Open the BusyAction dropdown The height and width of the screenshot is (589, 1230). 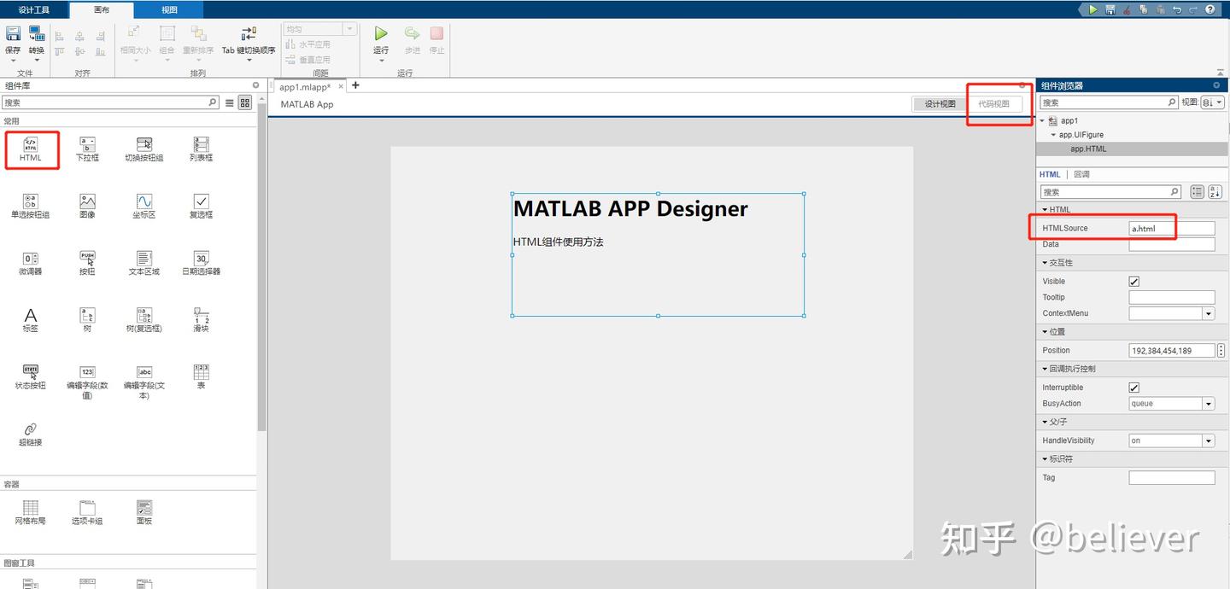(1208, 403)
